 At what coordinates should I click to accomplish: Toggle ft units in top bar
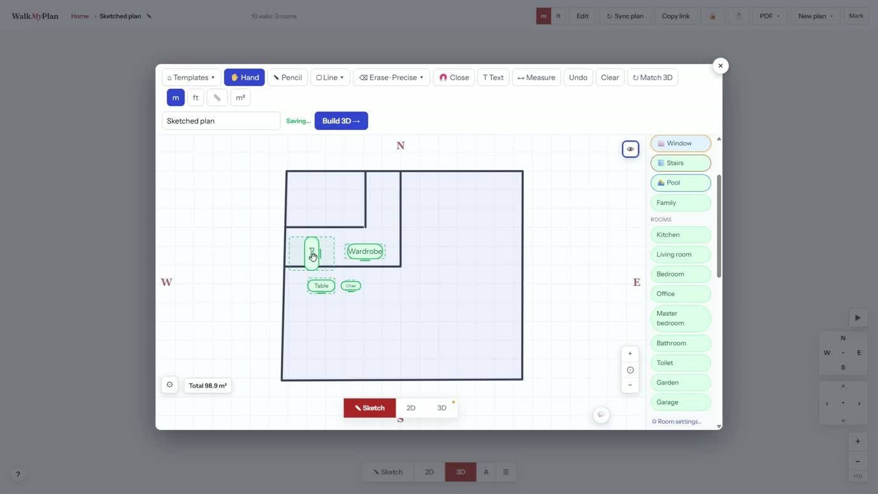tap(558, 16)
